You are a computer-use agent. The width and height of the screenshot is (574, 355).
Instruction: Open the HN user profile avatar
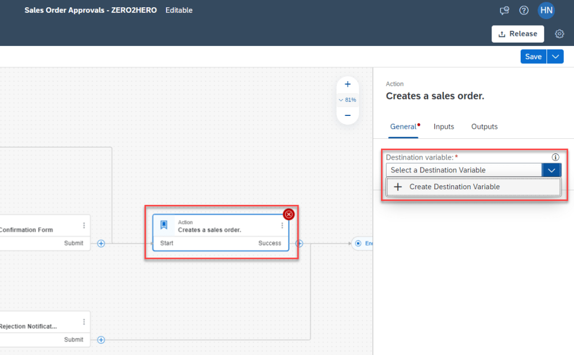coord(546,10)
